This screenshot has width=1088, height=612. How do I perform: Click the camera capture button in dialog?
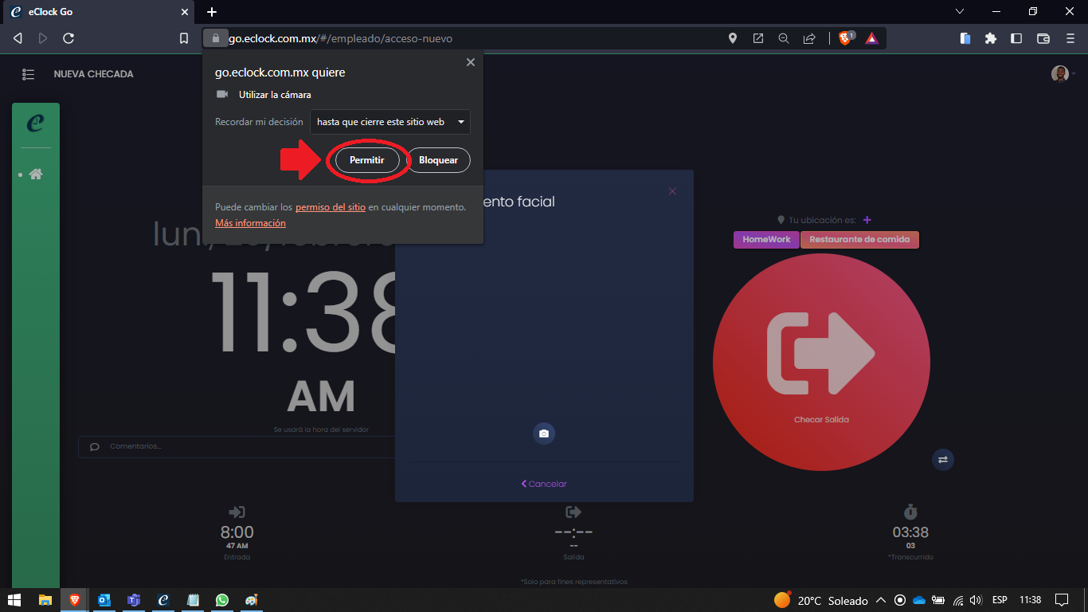[544, 433]
